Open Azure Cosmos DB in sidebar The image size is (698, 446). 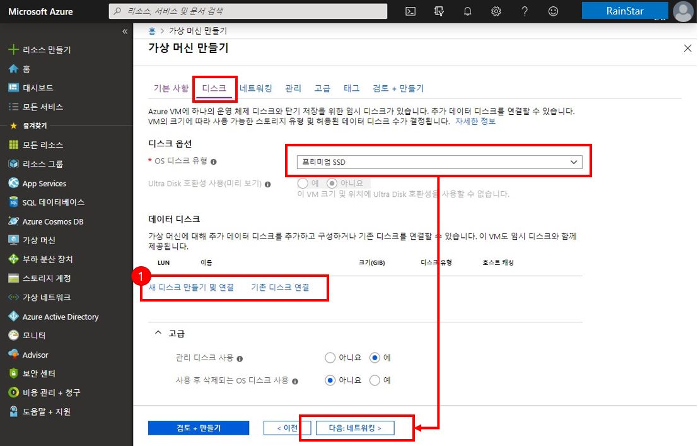click(x=46, y=221)
